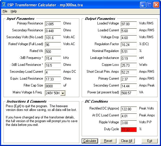This screenshot has height=146, width=161.
Task: Open the File menu
Action: pos(5,11)
